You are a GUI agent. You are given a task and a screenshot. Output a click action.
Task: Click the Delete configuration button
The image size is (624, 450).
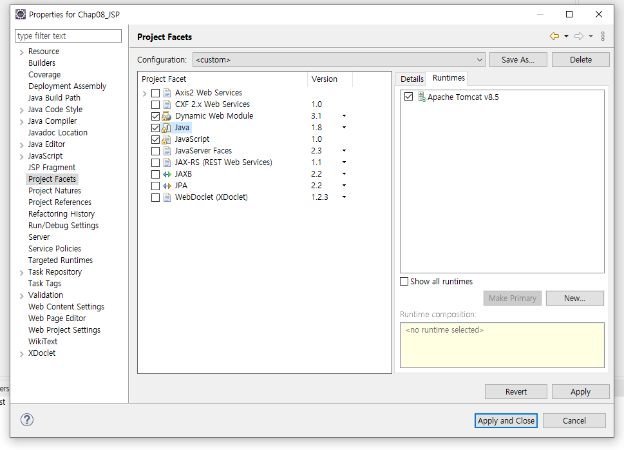(x=581, y=60)
